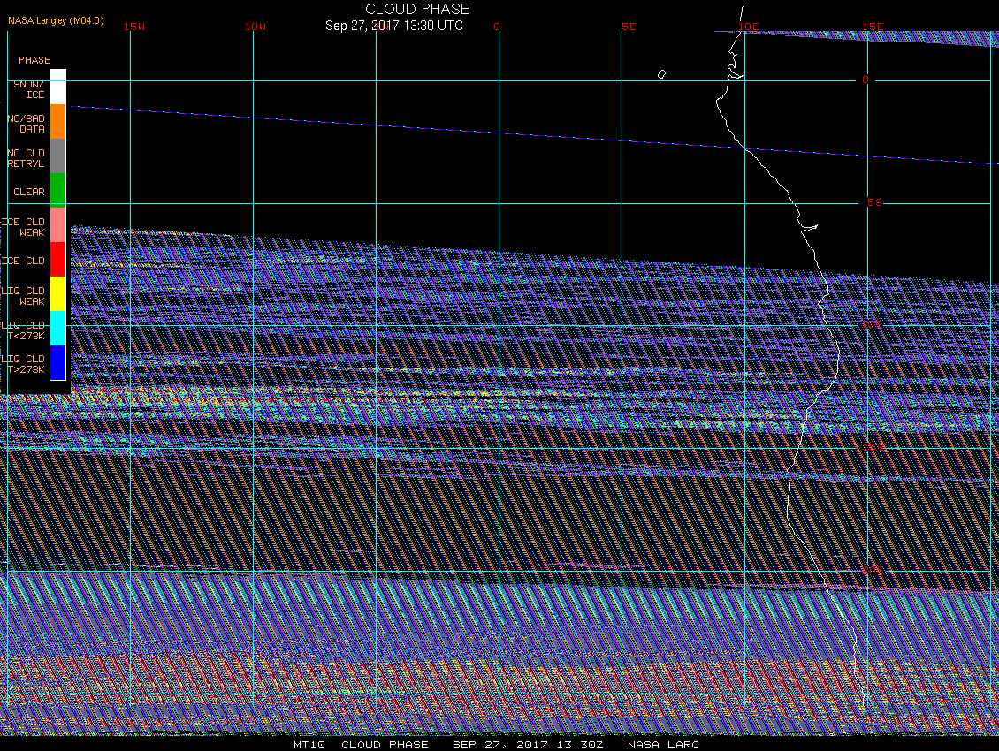Click the cyan Liq Cld T<273K swatch

[x=58, y=328]
